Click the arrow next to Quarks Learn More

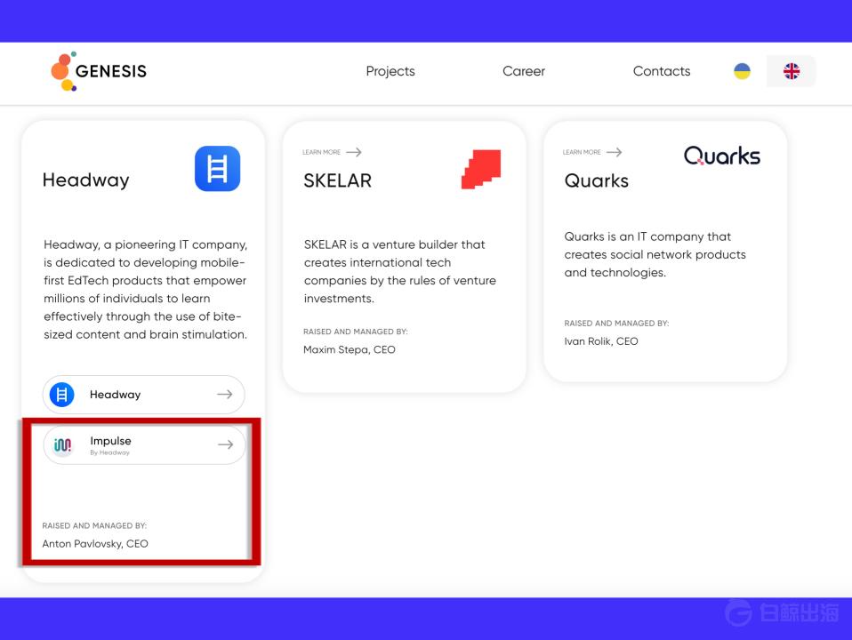coord(614,152)
